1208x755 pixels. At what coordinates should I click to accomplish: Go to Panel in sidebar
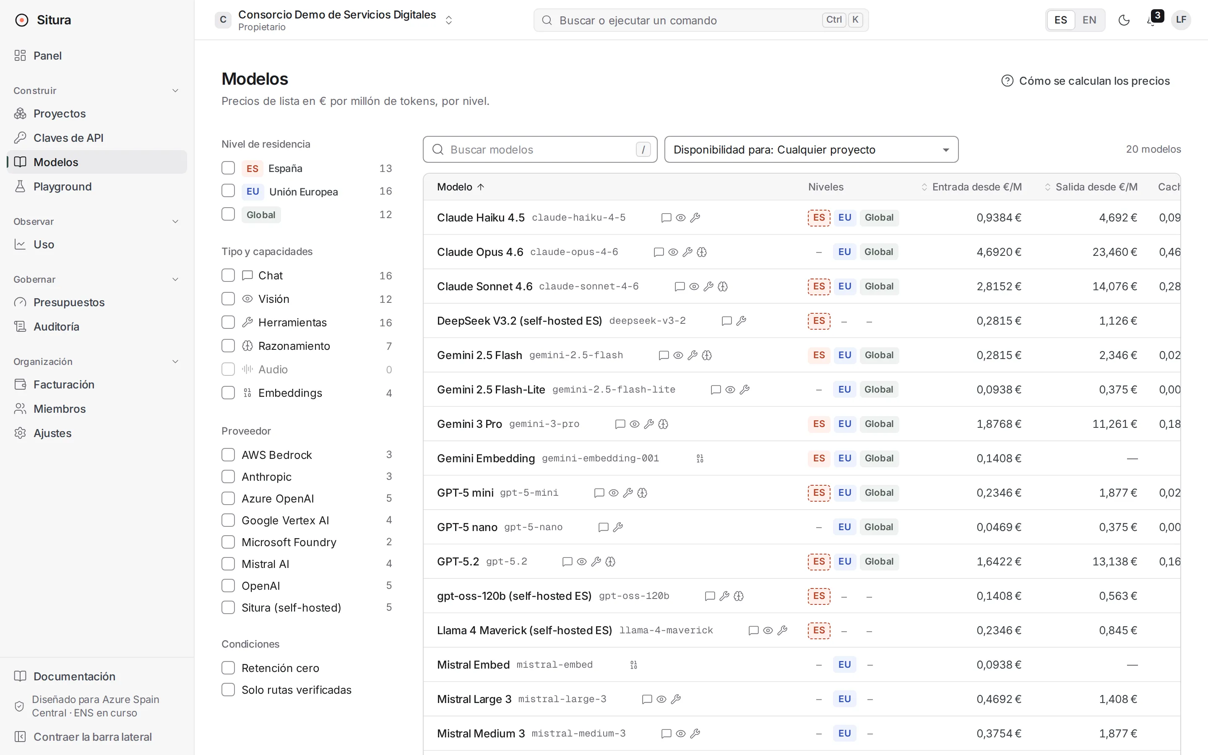click(97, 55)
